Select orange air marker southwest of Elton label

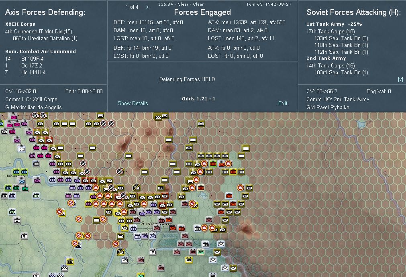[x=192, y=204]
